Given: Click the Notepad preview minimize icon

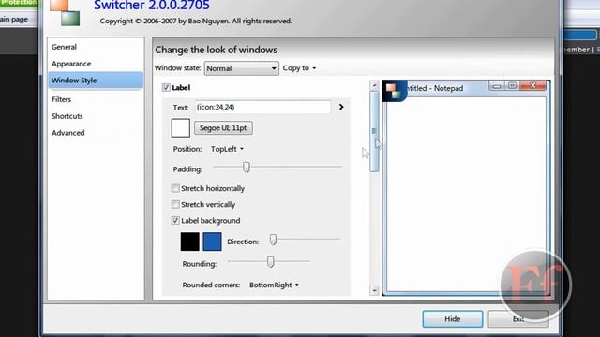Looking at the screenshot, I should (x=496, y=86).
